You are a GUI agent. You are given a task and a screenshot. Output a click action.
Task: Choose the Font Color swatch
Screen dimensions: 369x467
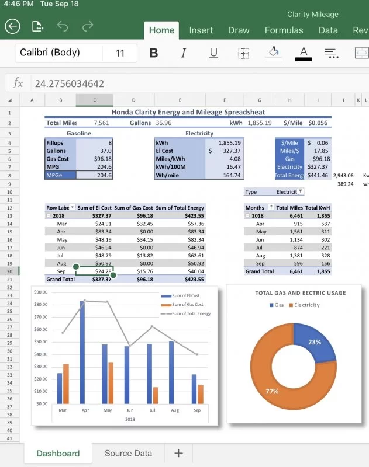[x=304, y=53]
